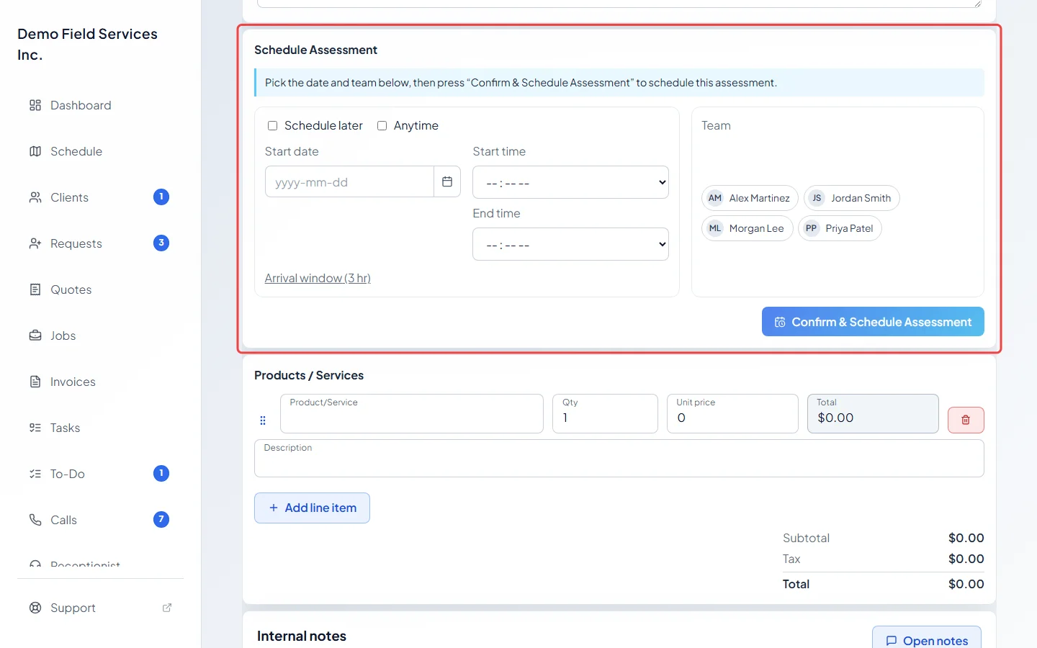Click into the Product/Service field
The width and height of the screenshot is (1037, 648).
[x=412, y=413]
